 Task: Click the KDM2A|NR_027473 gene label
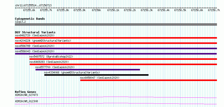click(x=26, y=95)
